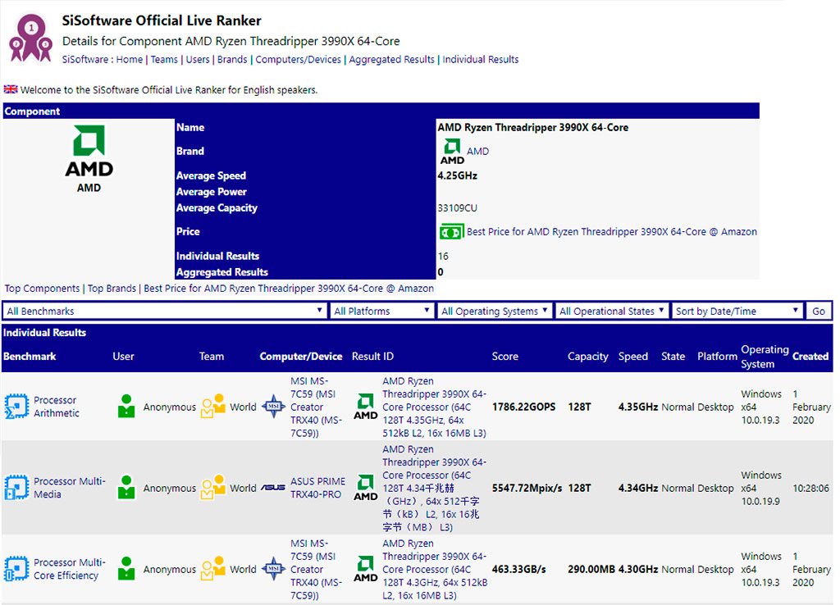840x605 pixels.
Task: Open Best Price Amazon link below component table
Action: point(289,289)
